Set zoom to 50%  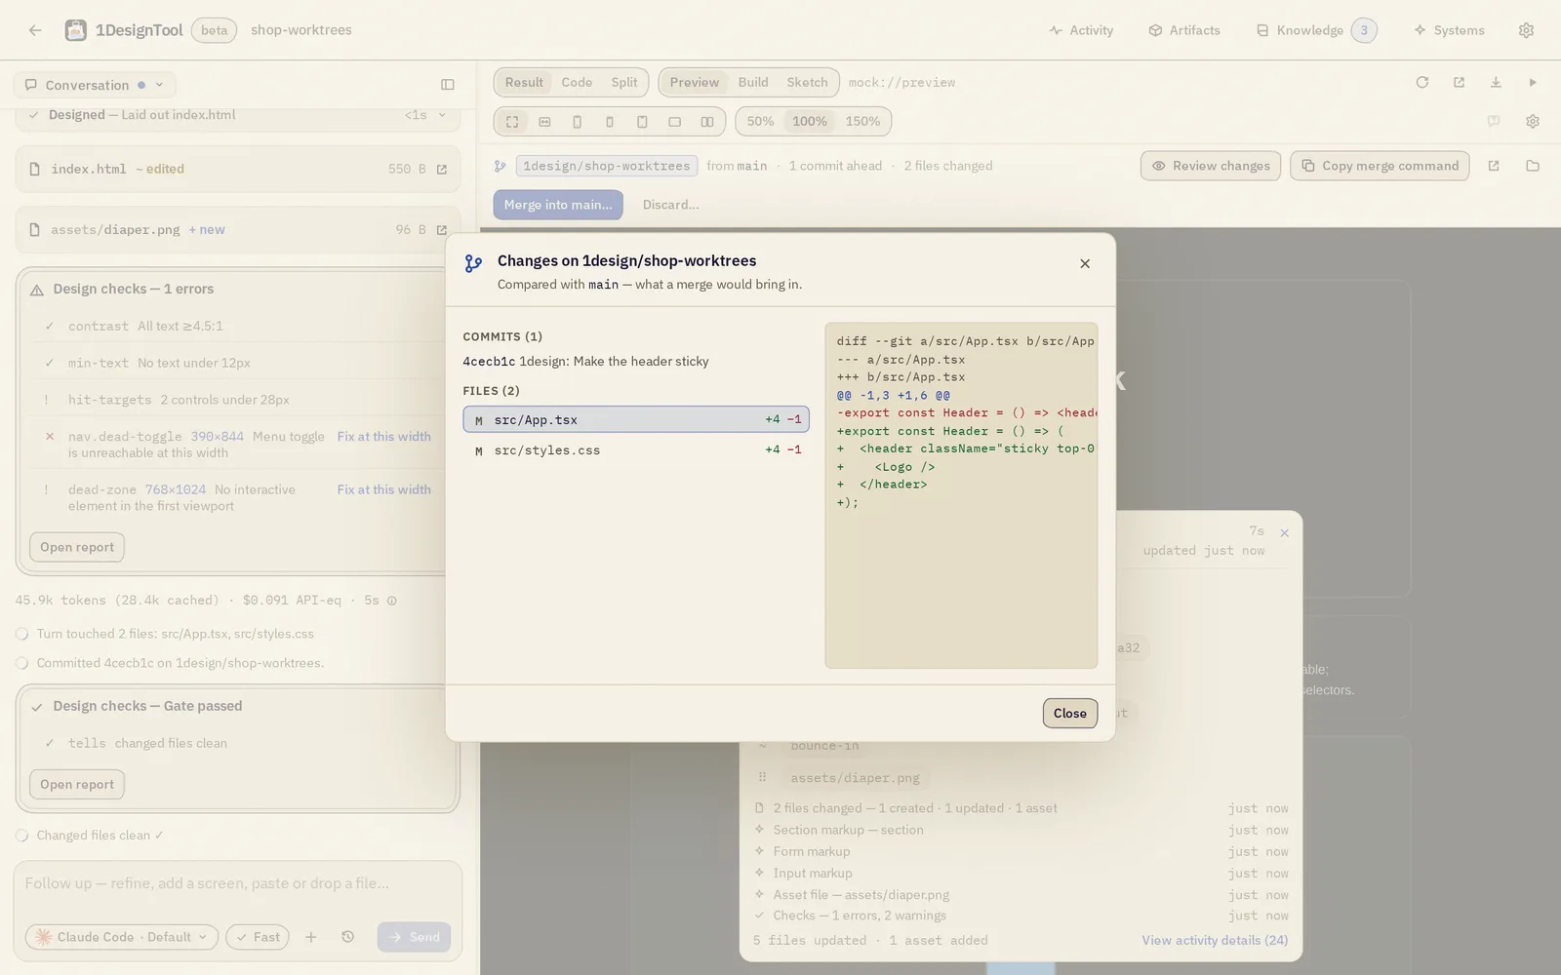(760, 122)
